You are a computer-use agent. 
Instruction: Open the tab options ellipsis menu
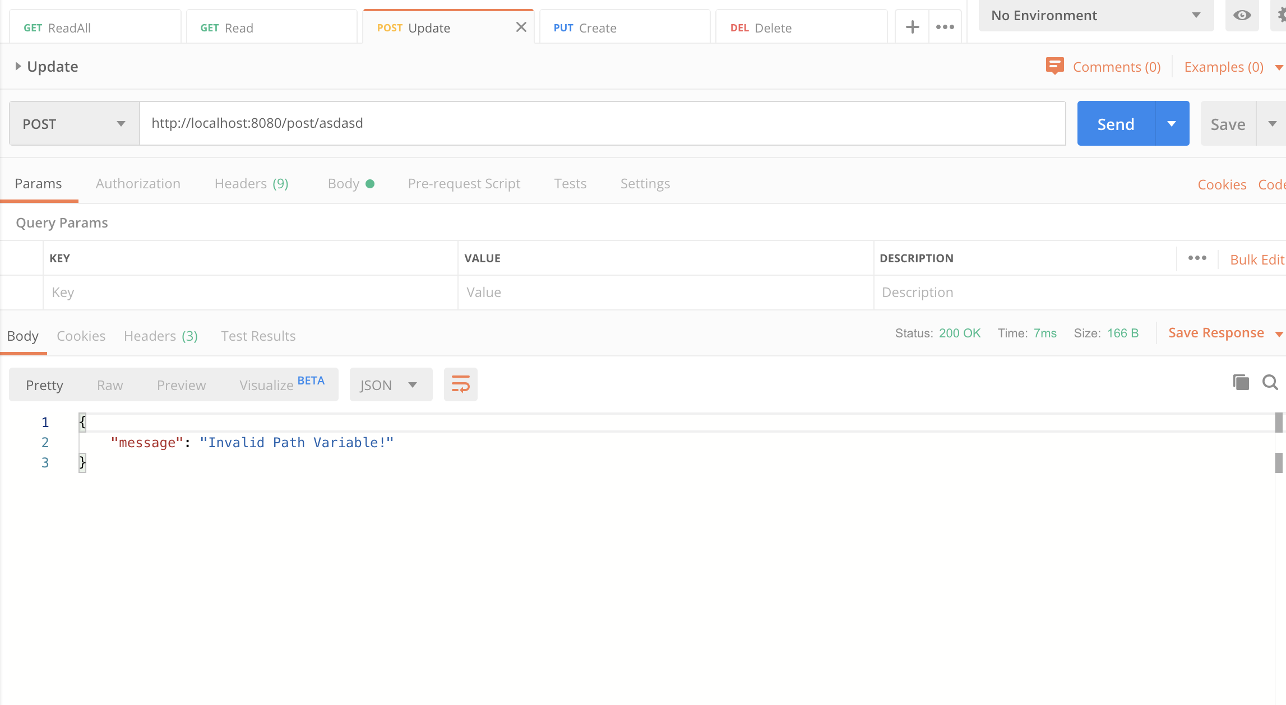(945, 27)
